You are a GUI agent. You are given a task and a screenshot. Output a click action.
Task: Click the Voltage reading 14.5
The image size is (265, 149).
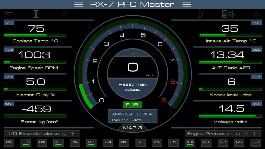231,109
